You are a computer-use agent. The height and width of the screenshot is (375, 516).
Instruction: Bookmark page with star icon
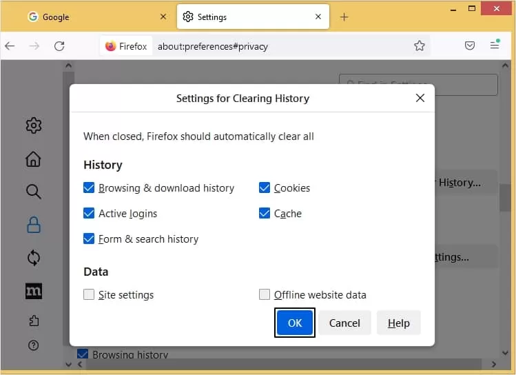[420, 45]
